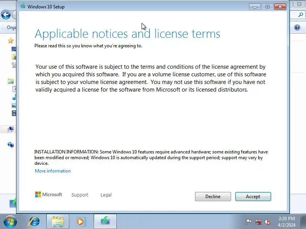Select the Libraries icon in Explorer sidebar
This screenshot has height=229, width=306.
(x=11, y=81)
